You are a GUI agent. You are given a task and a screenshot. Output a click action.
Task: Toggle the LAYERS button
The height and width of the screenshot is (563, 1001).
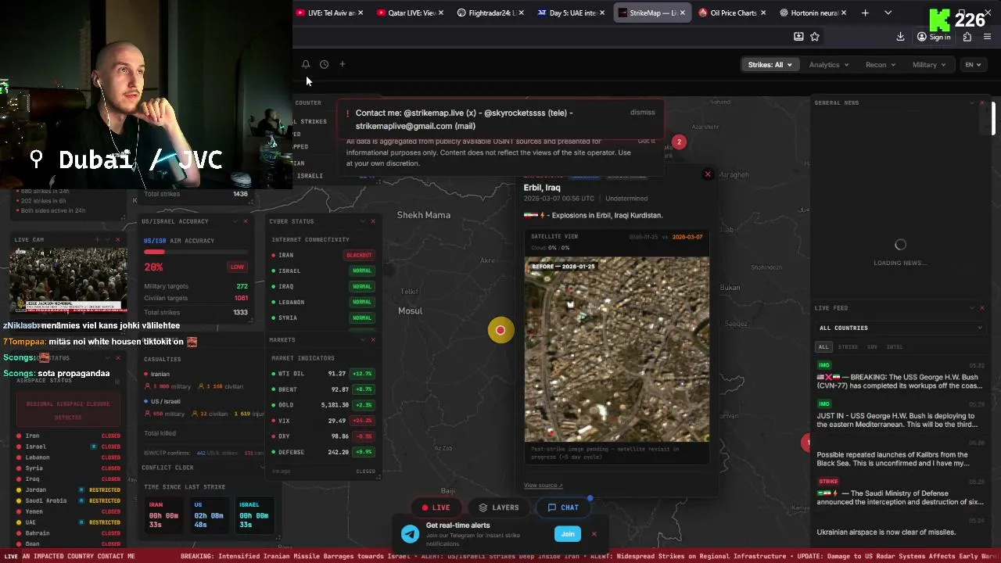pos(499,507)
